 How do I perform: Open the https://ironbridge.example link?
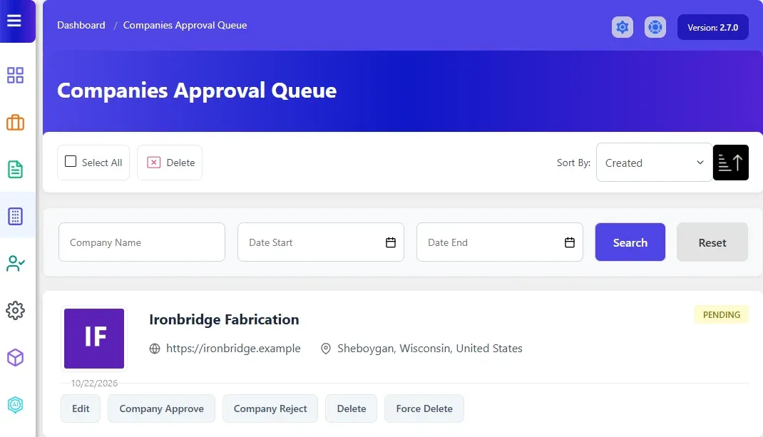pyautogui.click(x=233, y=349)
